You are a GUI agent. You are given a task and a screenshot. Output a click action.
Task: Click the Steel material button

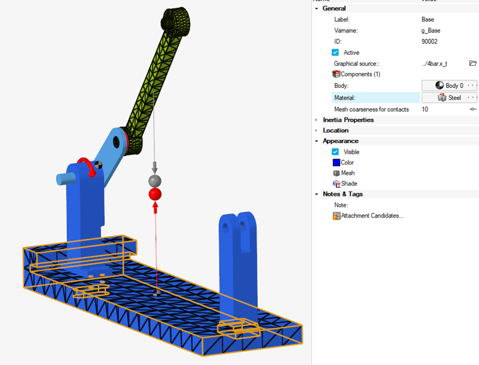[x=449, y=98]
